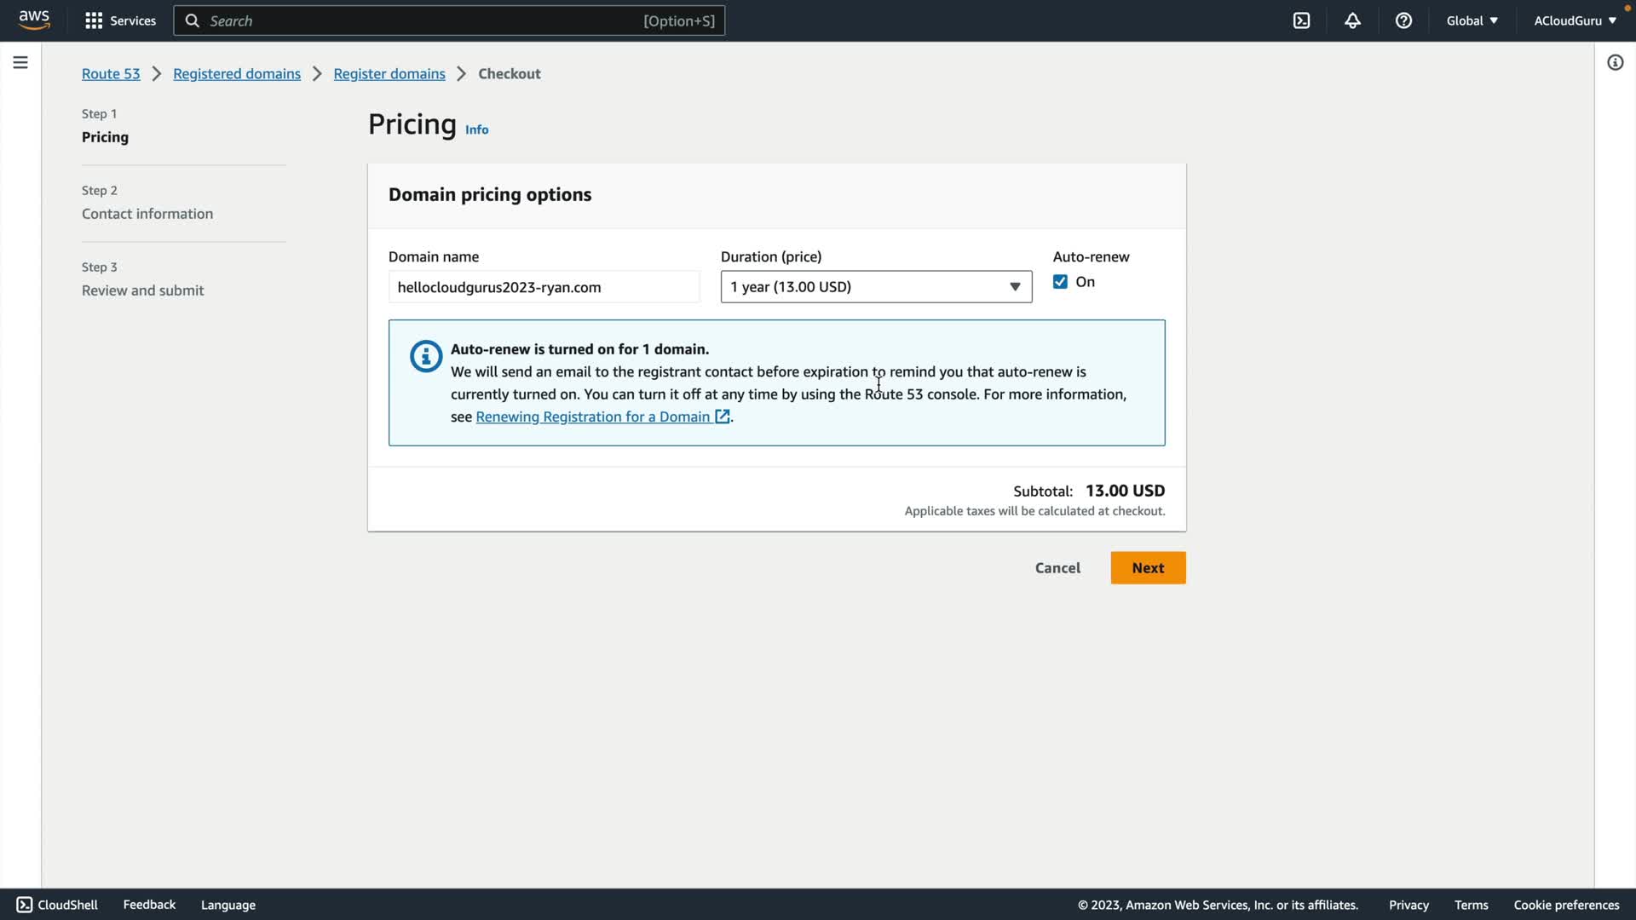Open the Duration (price) dropdown

(x=875, y=287)
